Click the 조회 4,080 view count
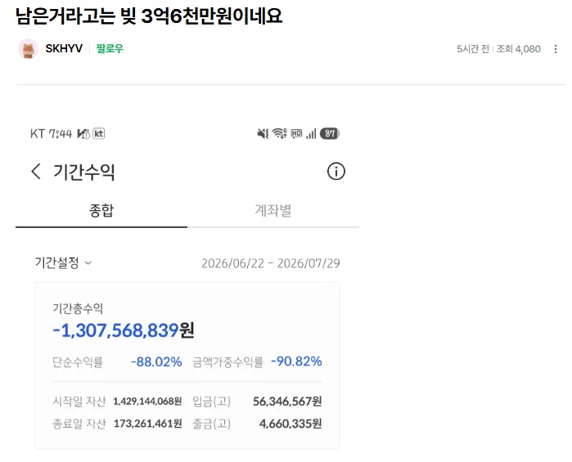The height and width of the screenshot is (462, 572). (518, 49)
